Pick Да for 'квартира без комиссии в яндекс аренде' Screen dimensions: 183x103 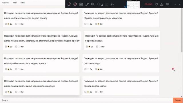pos(8,69)
